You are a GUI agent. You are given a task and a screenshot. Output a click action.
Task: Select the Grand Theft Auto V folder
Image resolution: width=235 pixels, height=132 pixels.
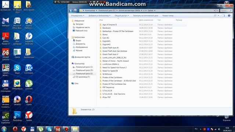(x=110, y=54)
